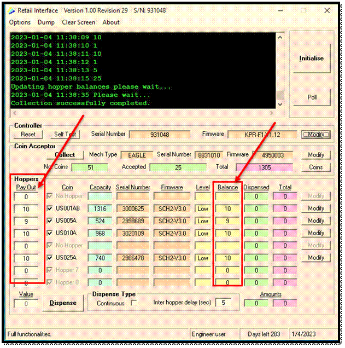Click the hopper serial number 2986478
Viewport: 345px width, 348px height.
(133, 258)
